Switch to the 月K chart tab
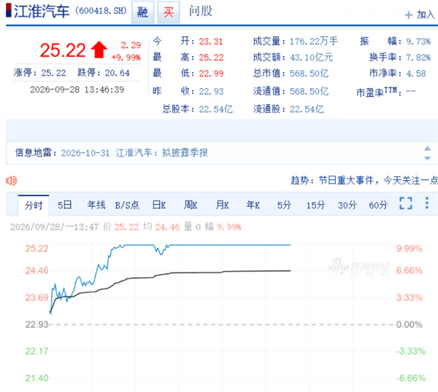438x392 pixels. pyautogui.click(x=222, y=205)
